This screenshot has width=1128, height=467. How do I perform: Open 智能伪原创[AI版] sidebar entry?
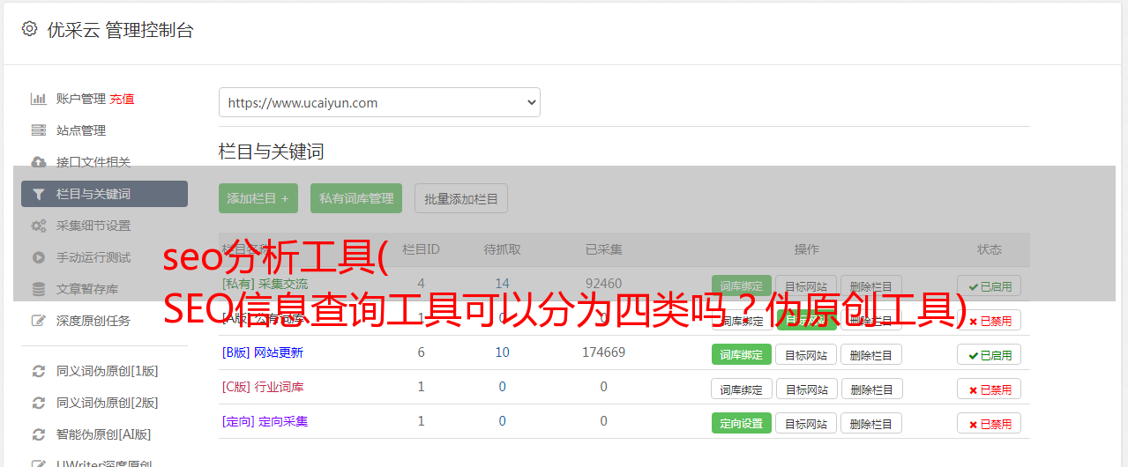104,434
